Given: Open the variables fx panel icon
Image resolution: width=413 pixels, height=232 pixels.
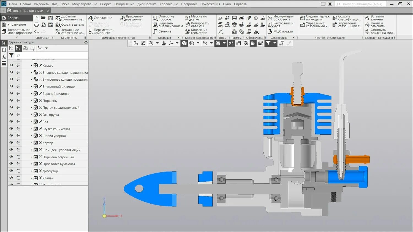Looking at the screenshot, I should [4, 57].
